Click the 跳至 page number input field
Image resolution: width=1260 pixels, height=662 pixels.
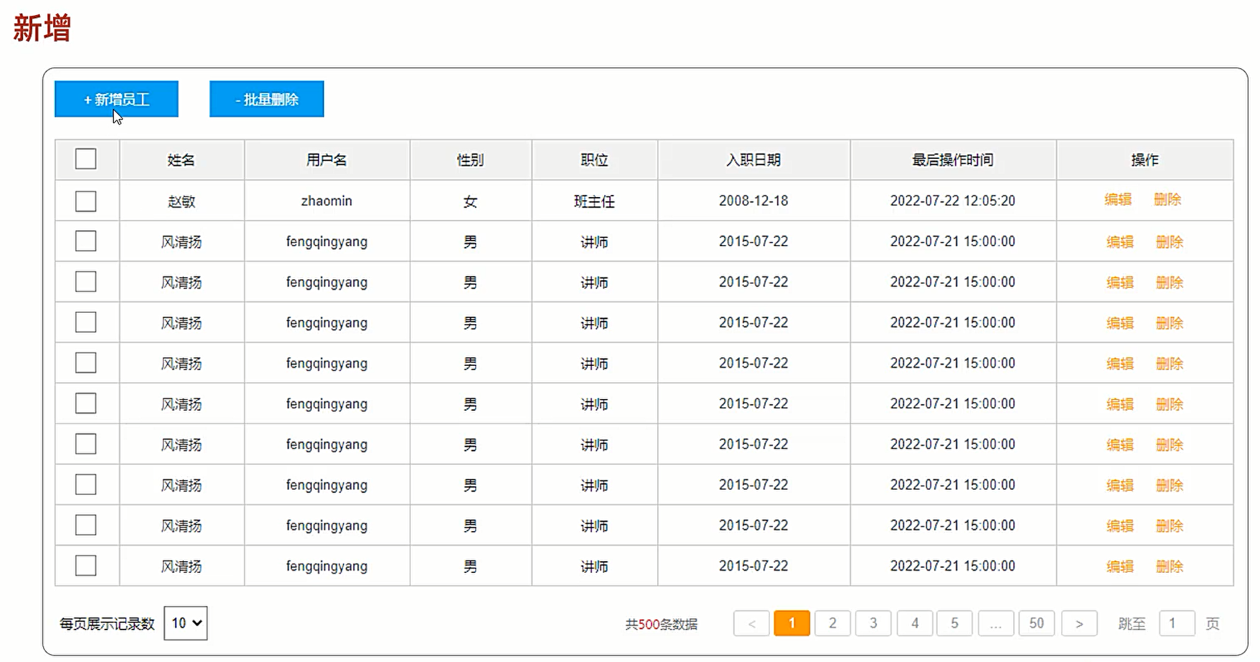tap(1176, 623)
